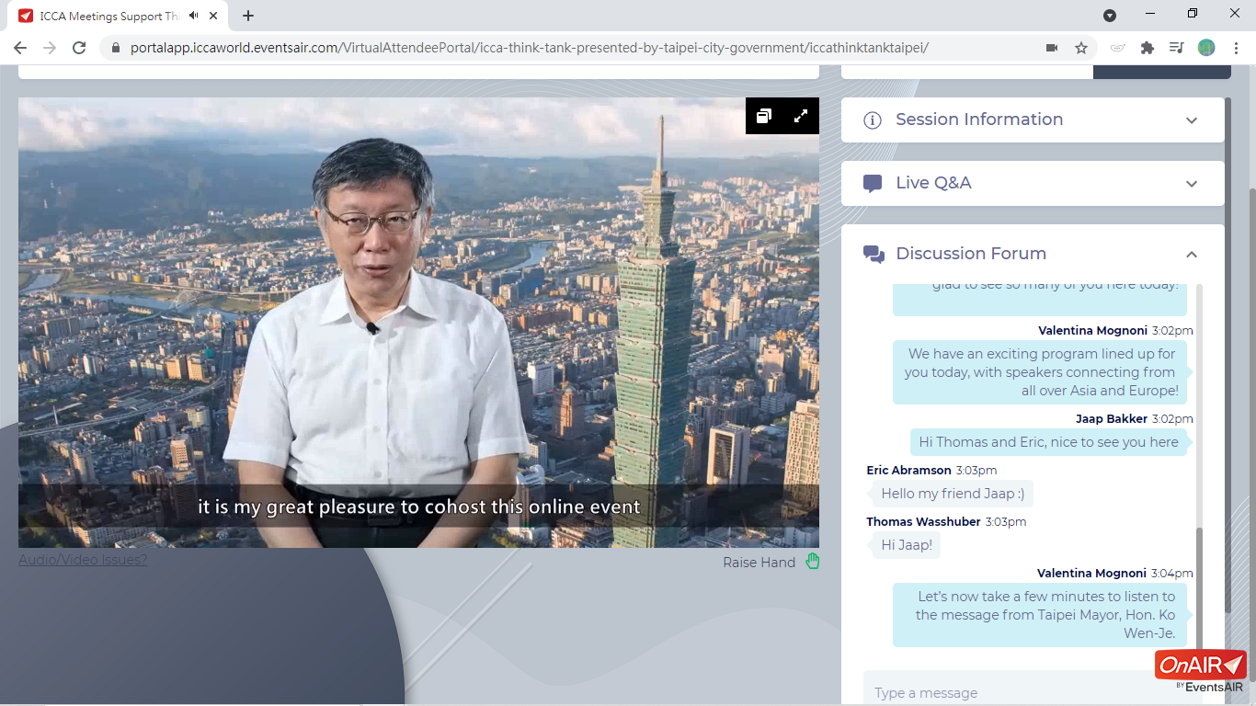
Task: Open a new browser tab
Action: tap(248, 16)
